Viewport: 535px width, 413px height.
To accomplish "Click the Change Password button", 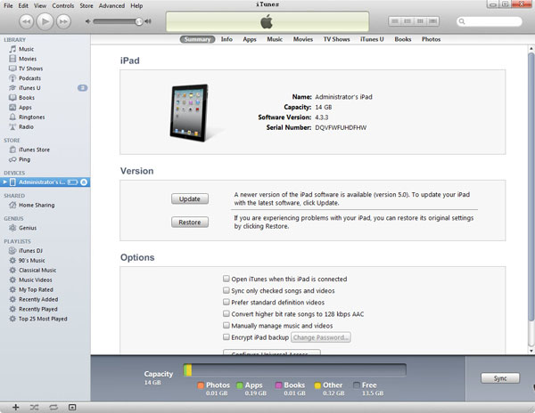I will 321,337.
